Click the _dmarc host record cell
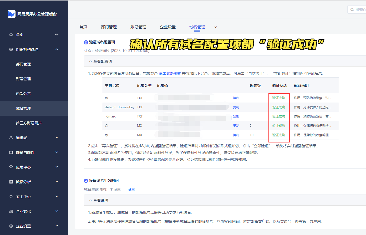 click(x=110, y=116)
